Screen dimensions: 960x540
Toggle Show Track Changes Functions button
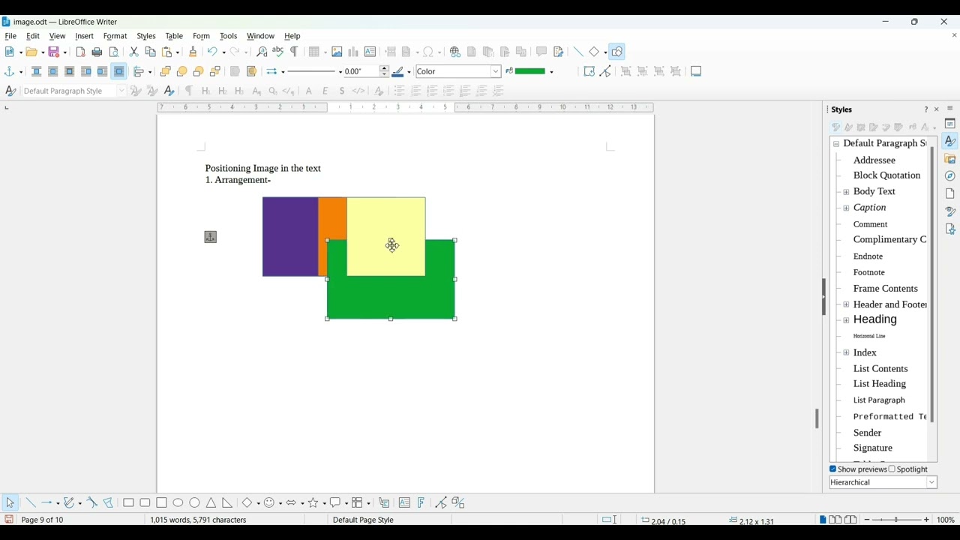point(560,52)
